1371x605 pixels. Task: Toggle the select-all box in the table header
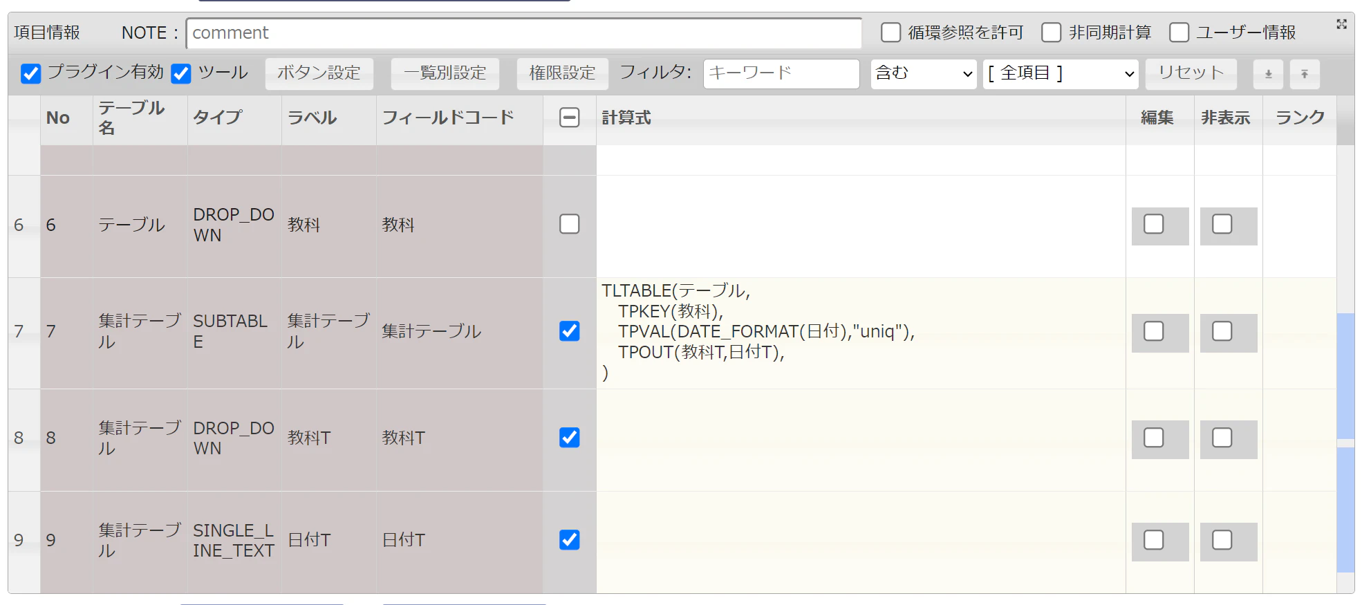[x=570, y=118]
